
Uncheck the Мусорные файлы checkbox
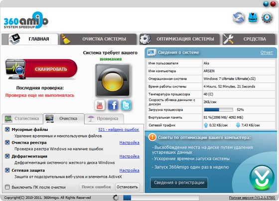click(x=7, y=130)
